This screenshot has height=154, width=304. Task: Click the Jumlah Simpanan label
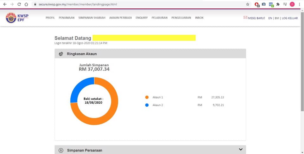coord(94,65)
